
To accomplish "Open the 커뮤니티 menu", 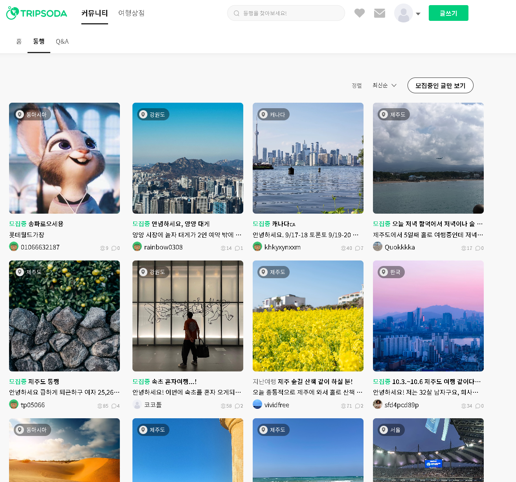I will (x=95, y=13).
